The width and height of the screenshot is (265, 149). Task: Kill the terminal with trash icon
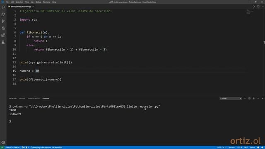coord(254,99)
